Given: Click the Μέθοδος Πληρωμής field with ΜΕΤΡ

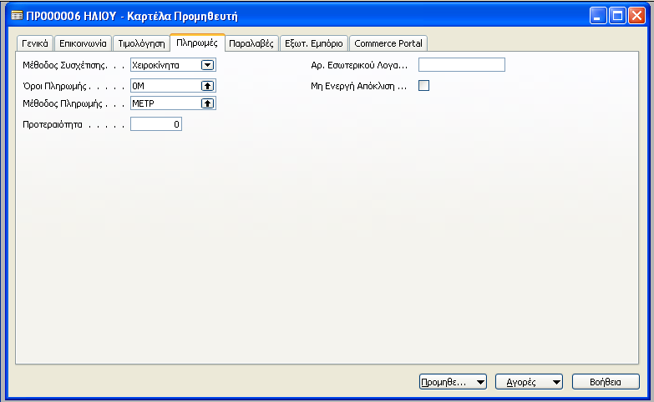Looking at the screenshot, I should 173,103.
